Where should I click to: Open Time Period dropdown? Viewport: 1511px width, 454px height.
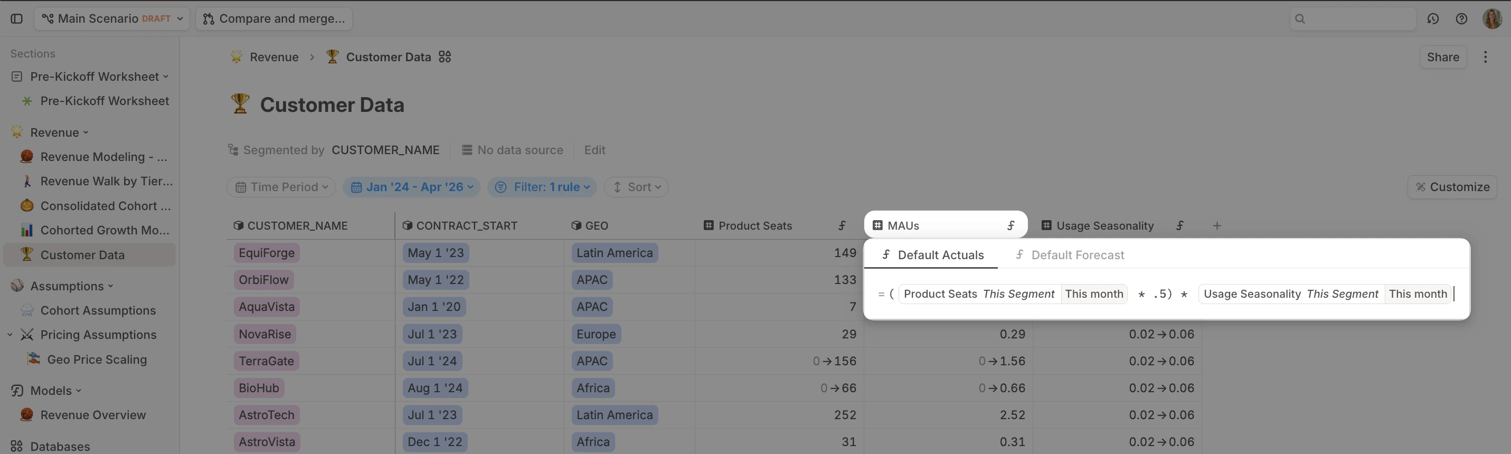click(281, 187)
